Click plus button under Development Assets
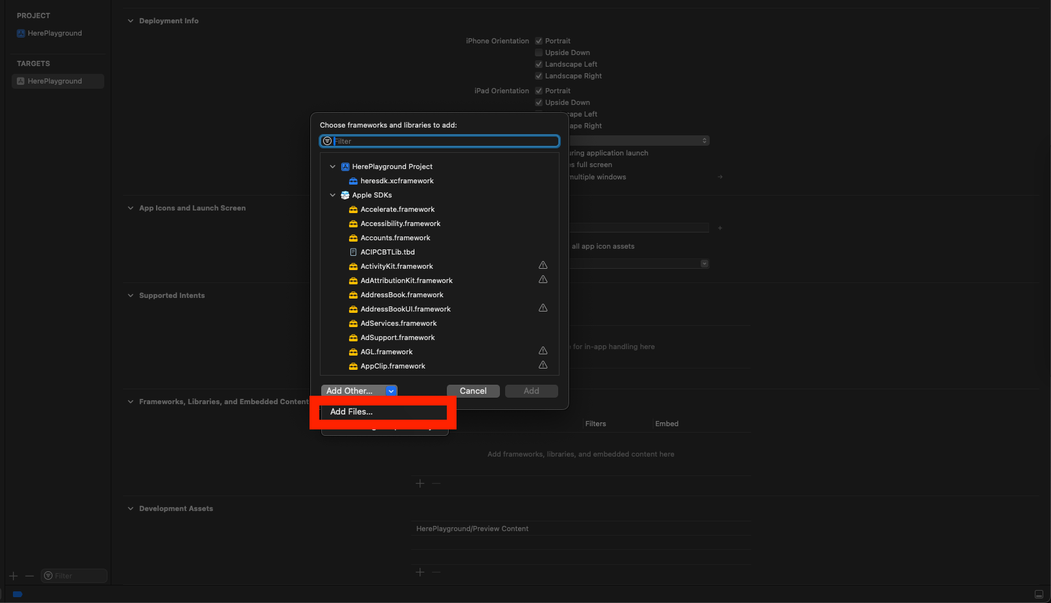This screenshot has width=1051, height=603. pyautogui.click(x=420, y=572)
